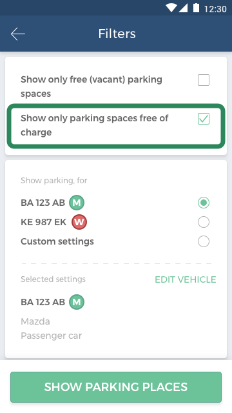Image resolution: width=232 pixels, height=413 pixels.
Task: Tap the battery icon in status bar
Action: pyautogui.click(x=196, y=8)
